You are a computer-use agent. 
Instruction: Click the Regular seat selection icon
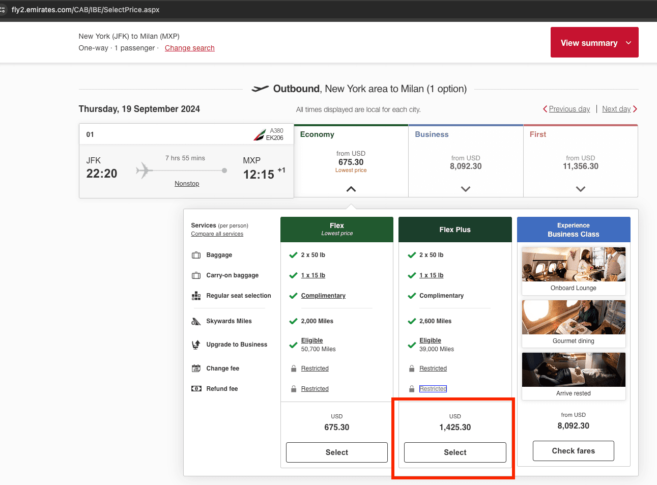click(x=196, y=296)
